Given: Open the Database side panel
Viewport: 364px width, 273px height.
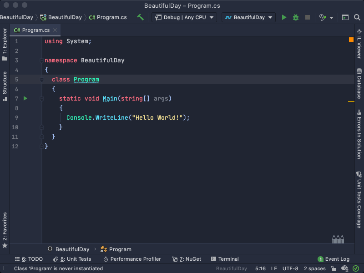Looking at the screenshot, I should [359, 84].
